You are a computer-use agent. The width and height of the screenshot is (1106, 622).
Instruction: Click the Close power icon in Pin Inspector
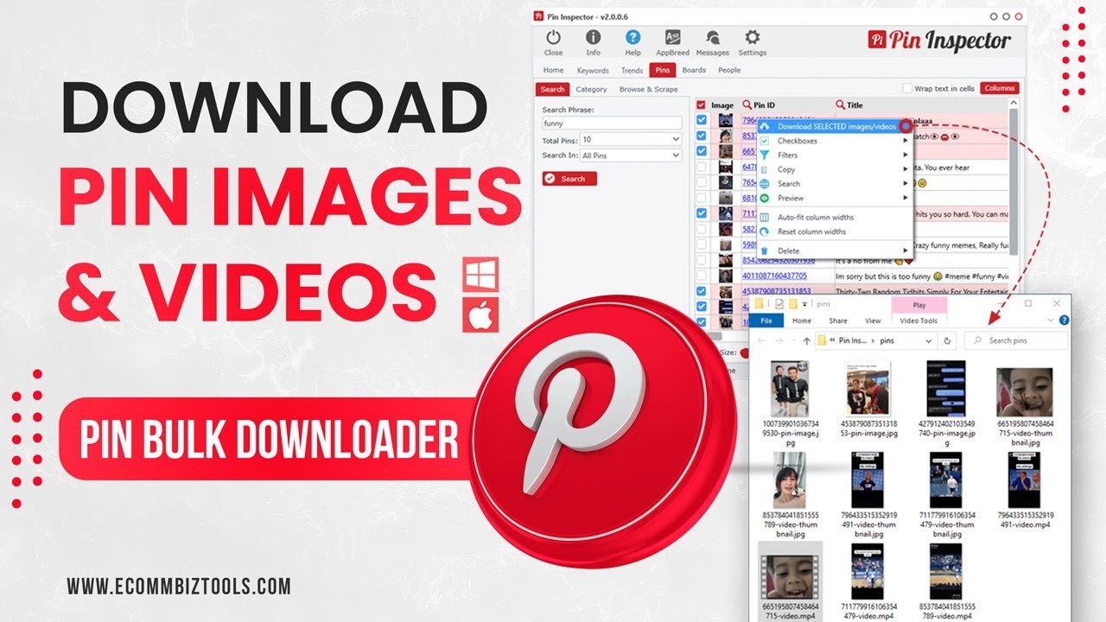(x=553, y=37)
